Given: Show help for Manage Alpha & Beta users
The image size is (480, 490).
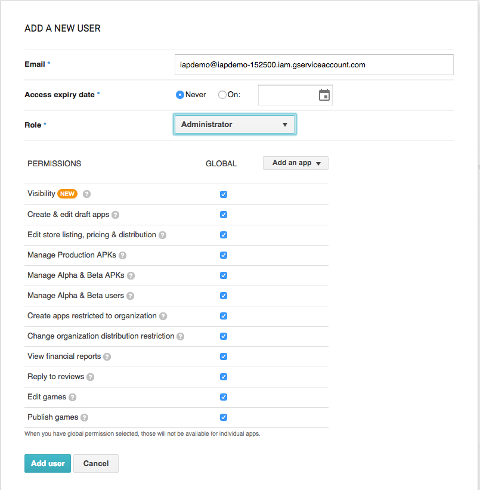Looking at the screenshot, I should [x=130, y=296].
